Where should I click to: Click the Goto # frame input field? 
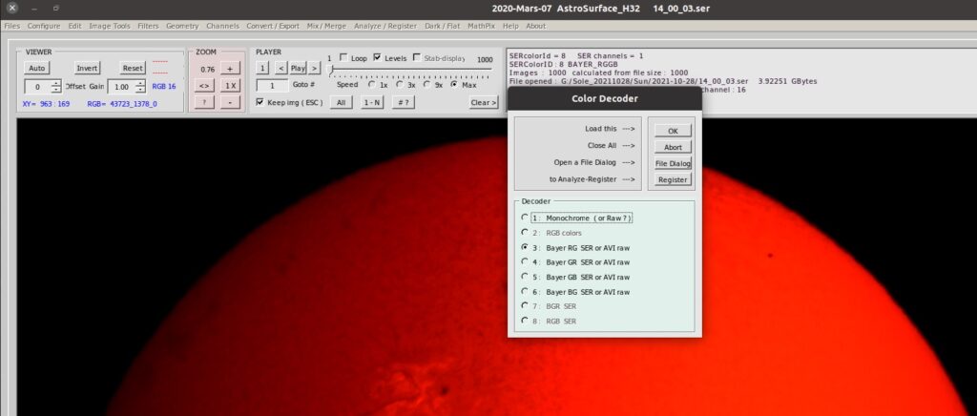pos(272,86)
